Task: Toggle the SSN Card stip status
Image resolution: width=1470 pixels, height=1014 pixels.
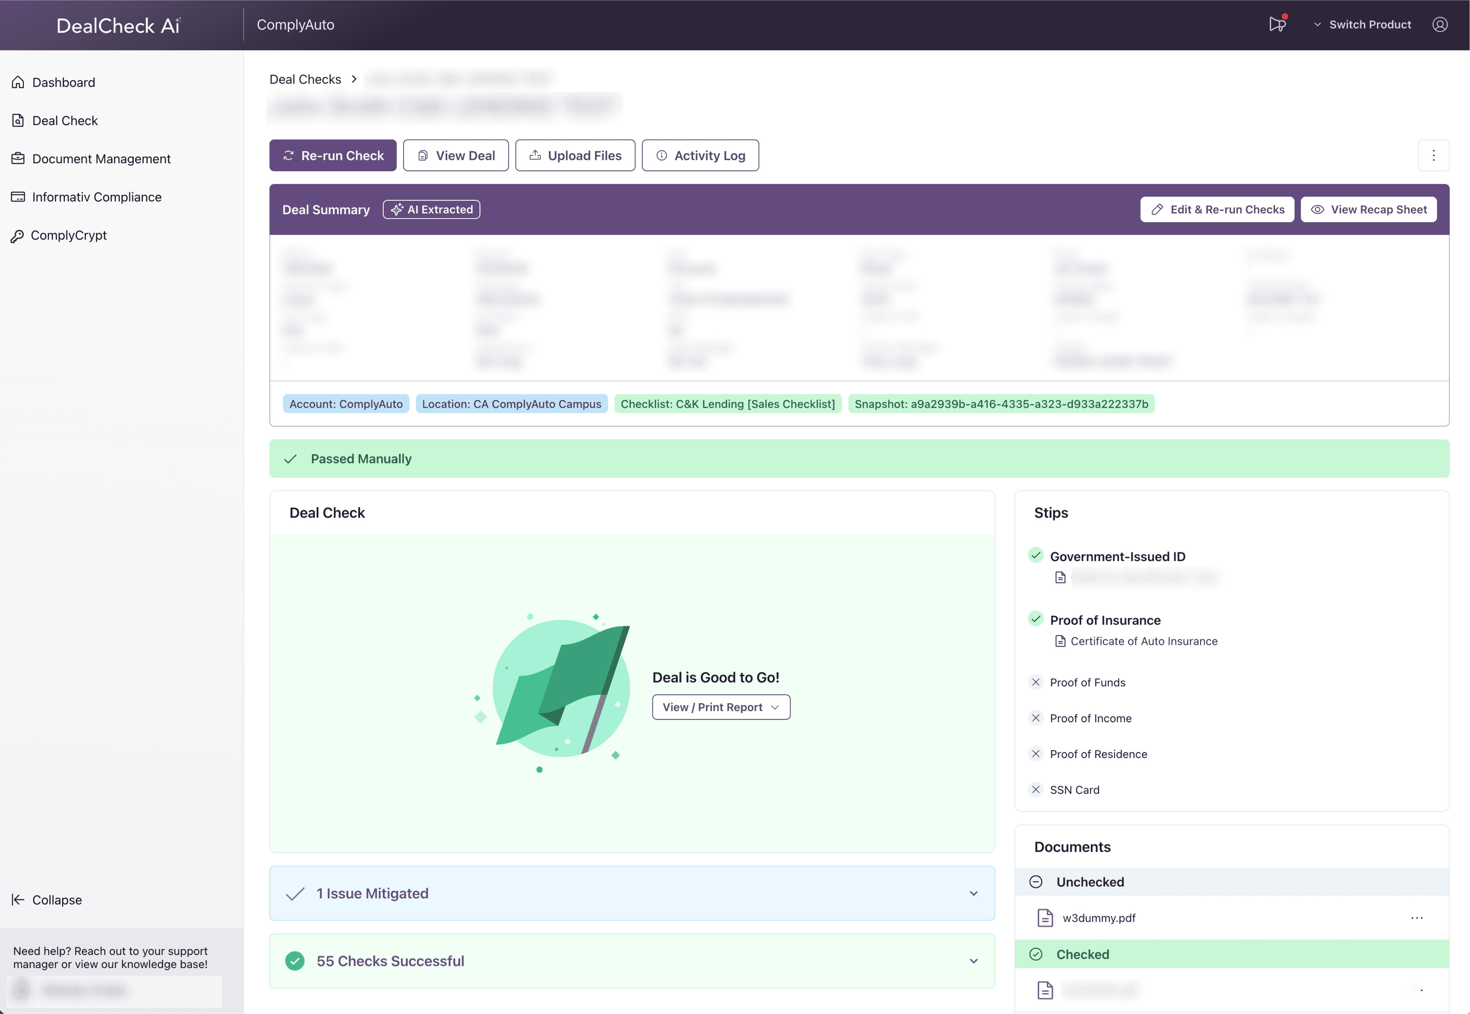Action: pyautogui.click(x=1036, y=790)
